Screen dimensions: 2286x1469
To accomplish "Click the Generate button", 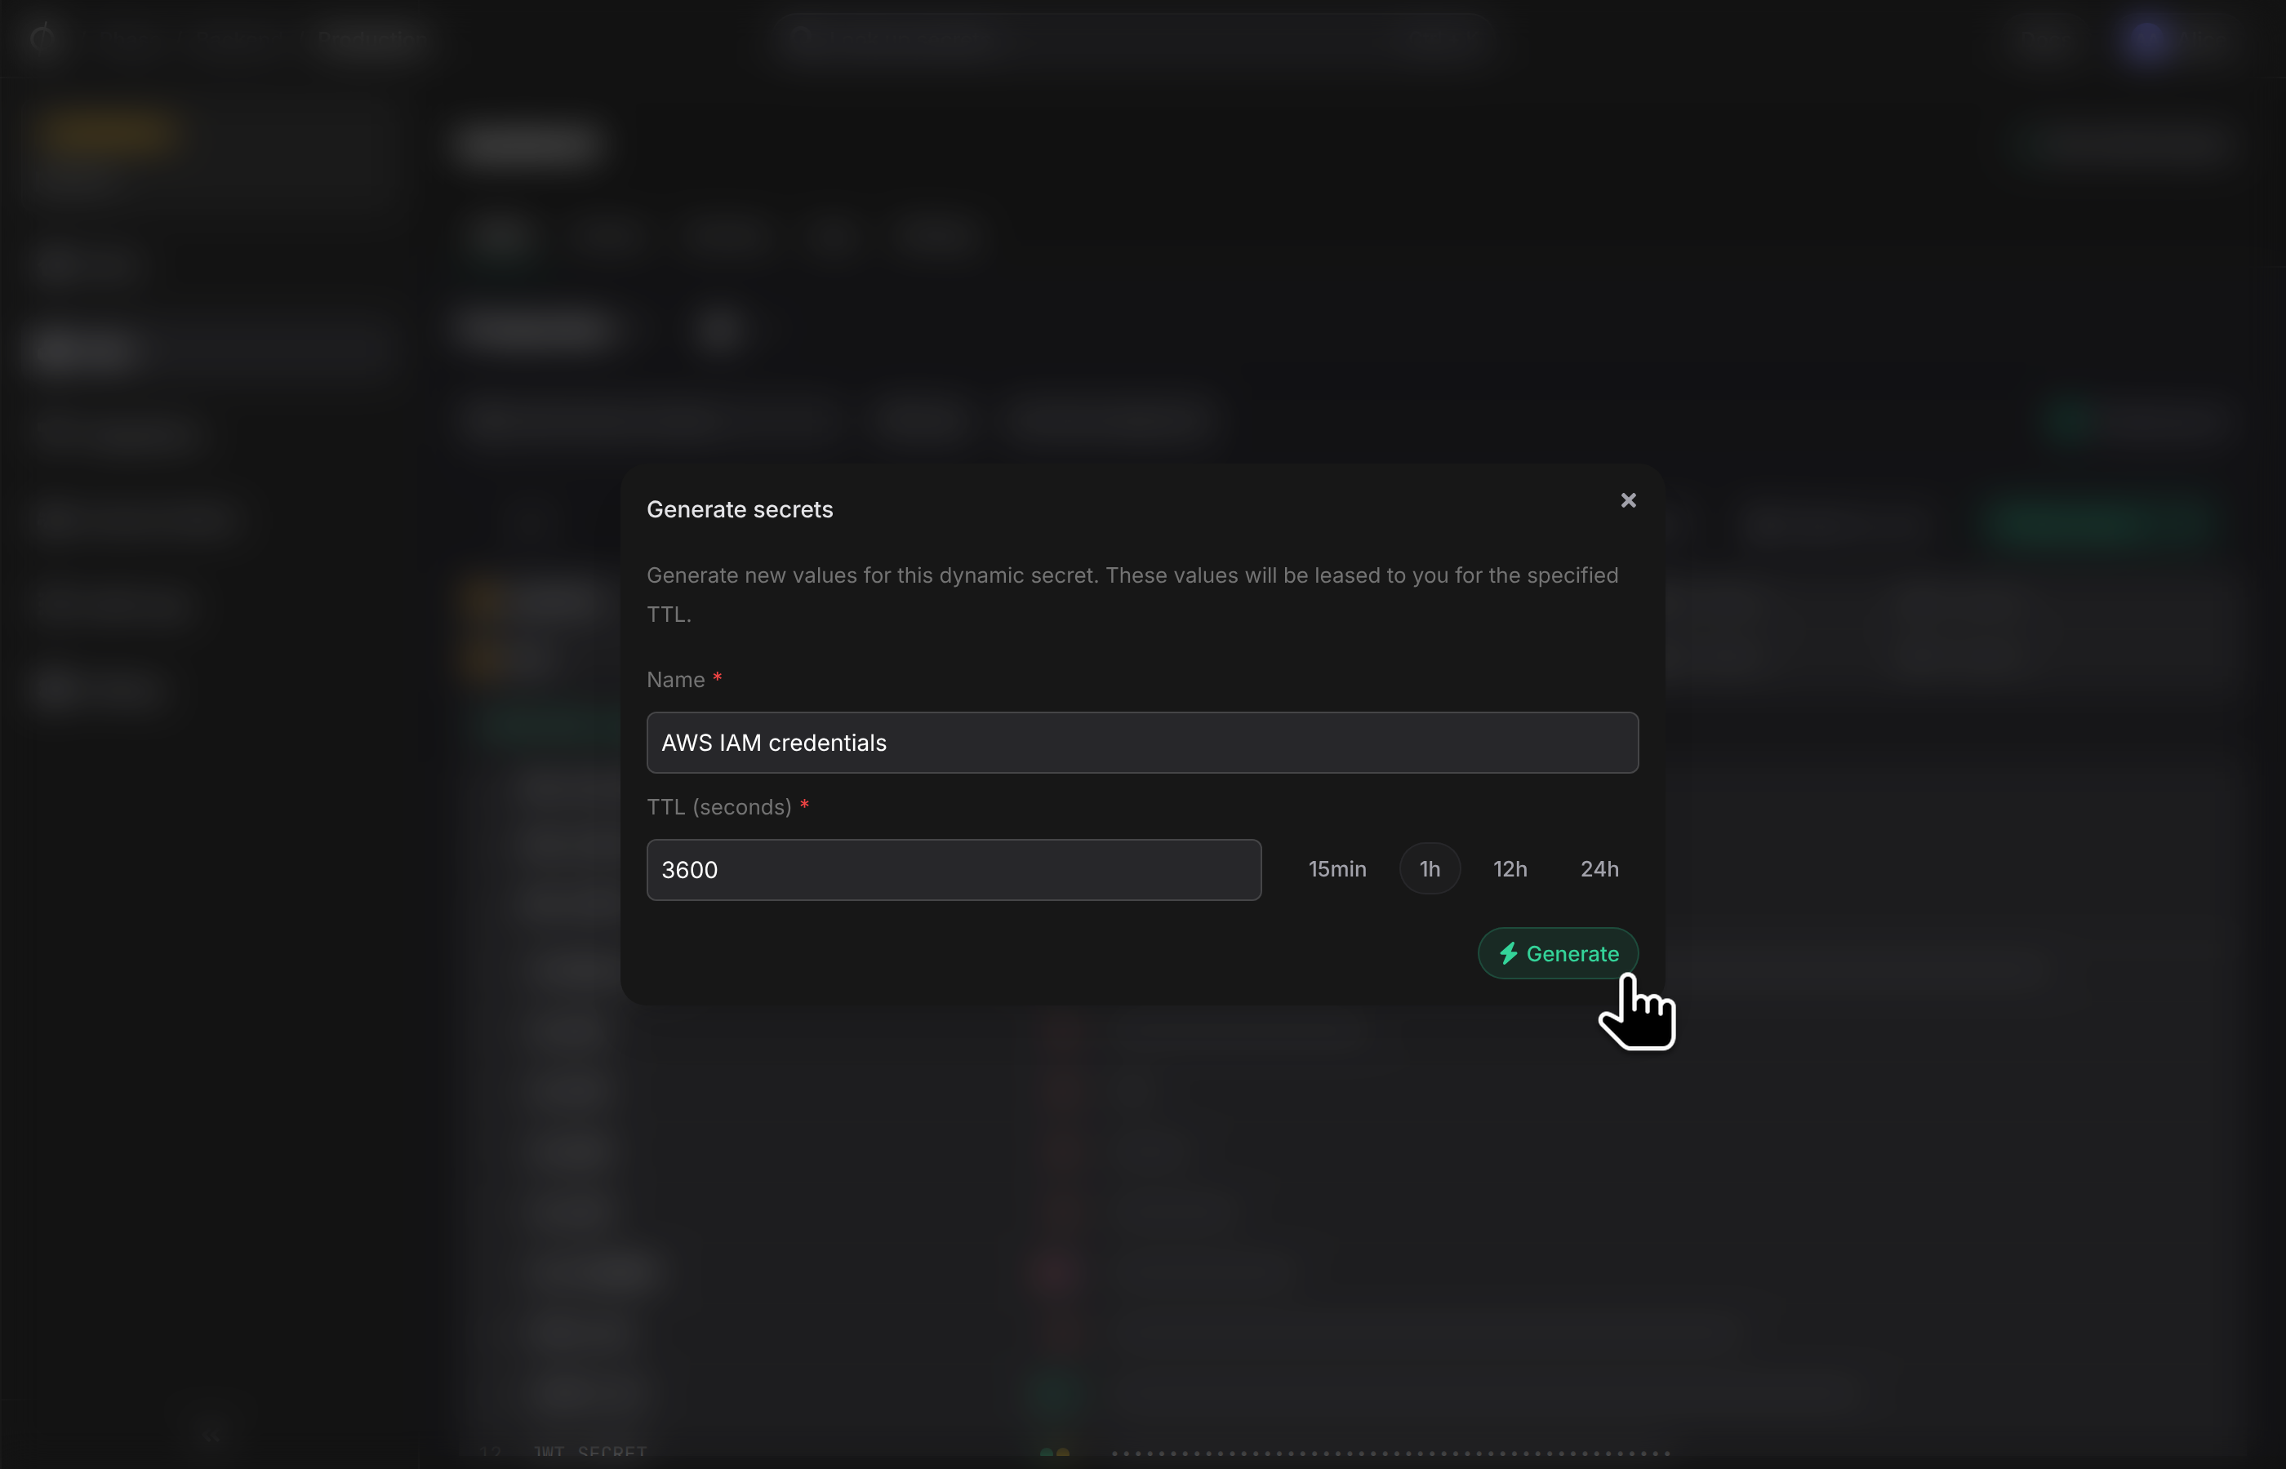I will click(x=1557, y=953).
